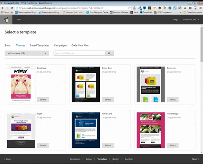Switch to the Campaigns tab
The width and height of the screenshot is (203, 164).
coord(60,45)
